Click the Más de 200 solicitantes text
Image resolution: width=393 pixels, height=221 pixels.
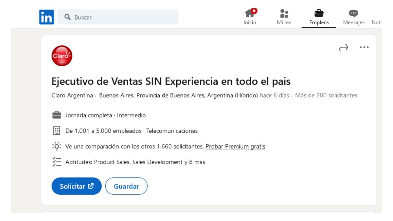326,95
